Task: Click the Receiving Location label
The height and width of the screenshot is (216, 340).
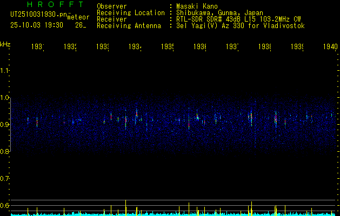Action: pyautogui.click(x=131, y=13)
